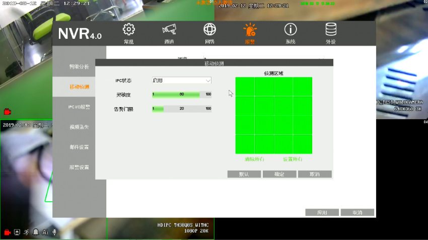Select 视频丢失 in the sidebar
Viewport: 428px width, 240px height.
[x=79, y=127]
